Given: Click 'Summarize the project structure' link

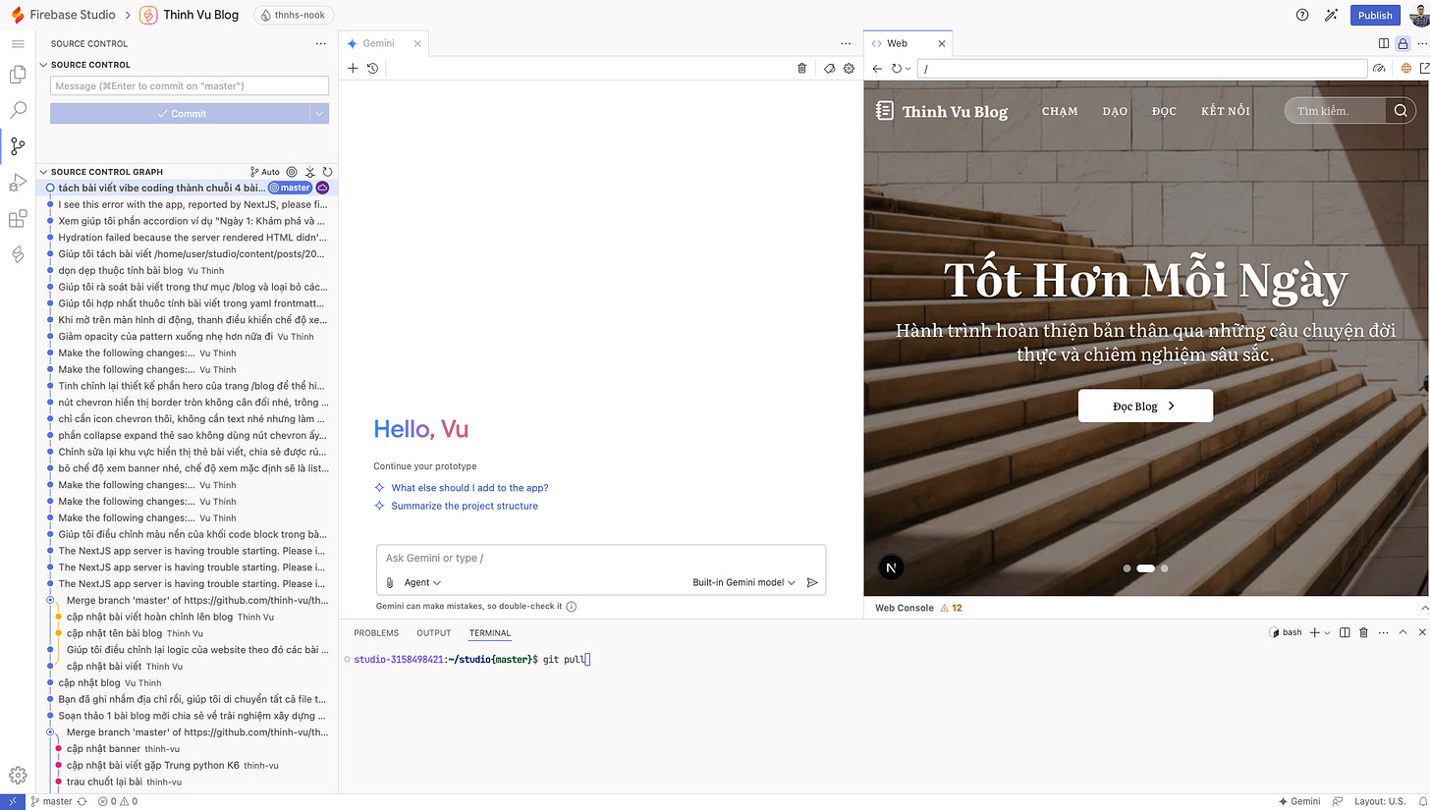Looking at the screenshot, I should click(x=465, y=506).
